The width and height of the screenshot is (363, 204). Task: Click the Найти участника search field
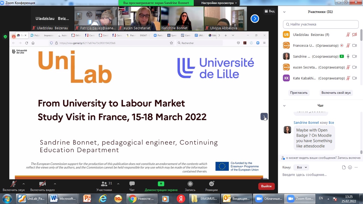(x=321, y=24)
